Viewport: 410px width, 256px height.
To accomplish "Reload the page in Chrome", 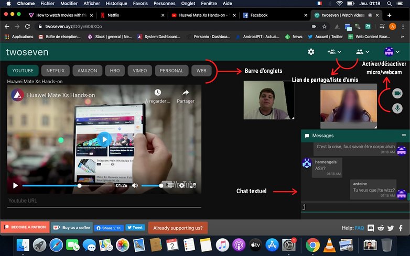I will (x=27, y=26).
